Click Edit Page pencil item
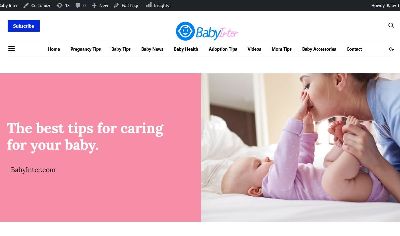 (127, 5)
